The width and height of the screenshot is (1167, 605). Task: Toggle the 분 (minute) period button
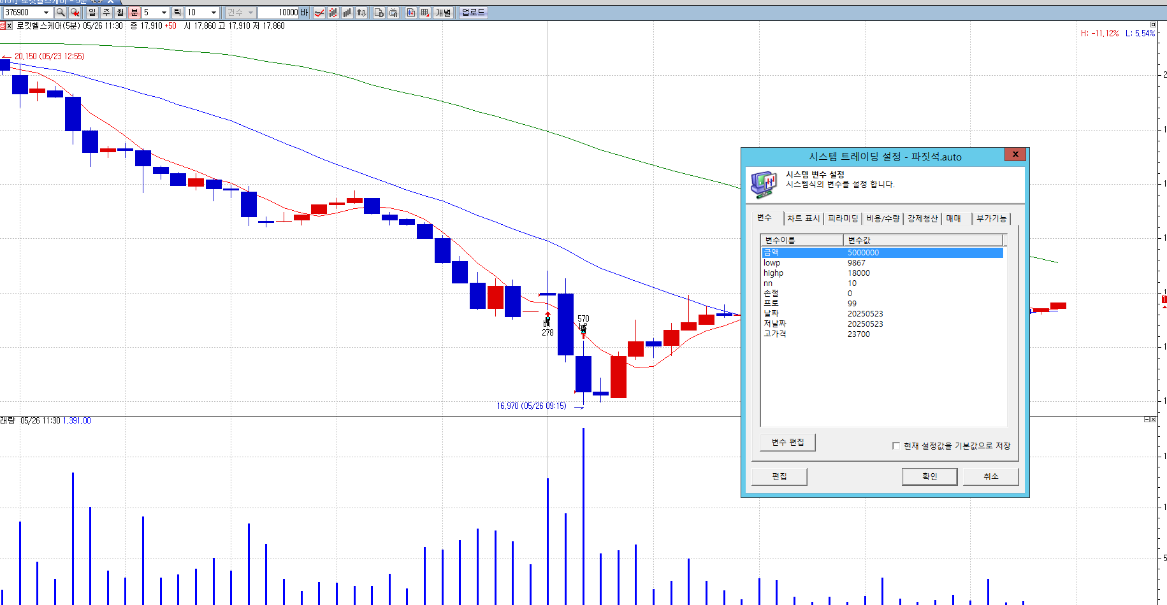[134, 13]
